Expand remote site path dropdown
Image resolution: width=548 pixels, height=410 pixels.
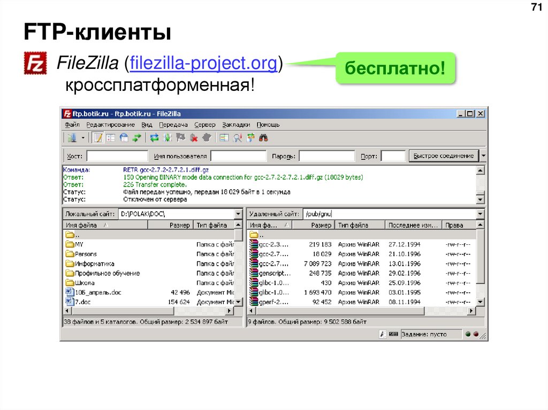click(480, 214)
